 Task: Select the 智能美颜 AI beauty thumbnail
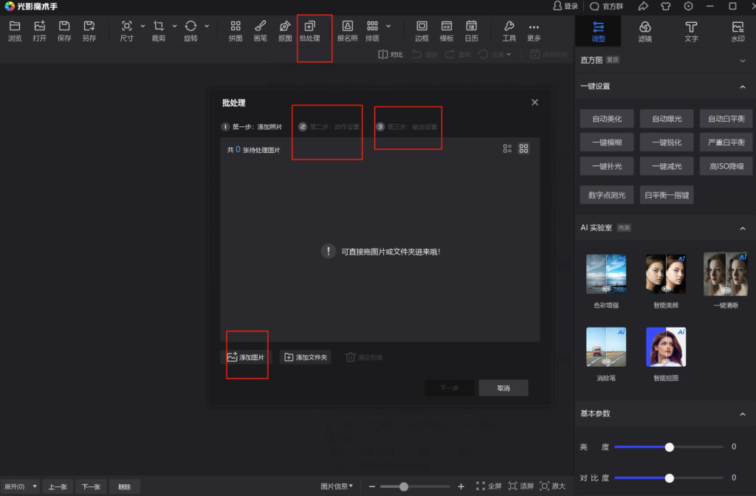coord(665,273)
